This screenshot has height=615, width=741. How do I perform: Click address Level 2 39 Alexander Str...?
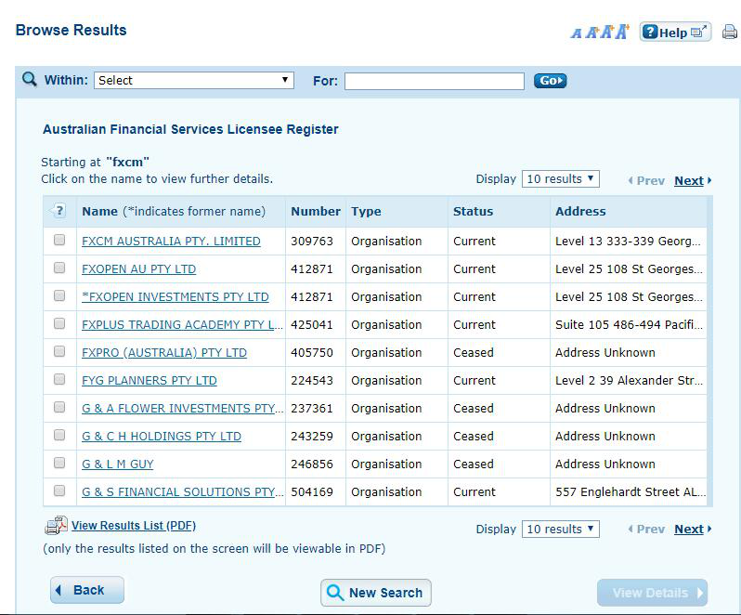tap(629, 381)
